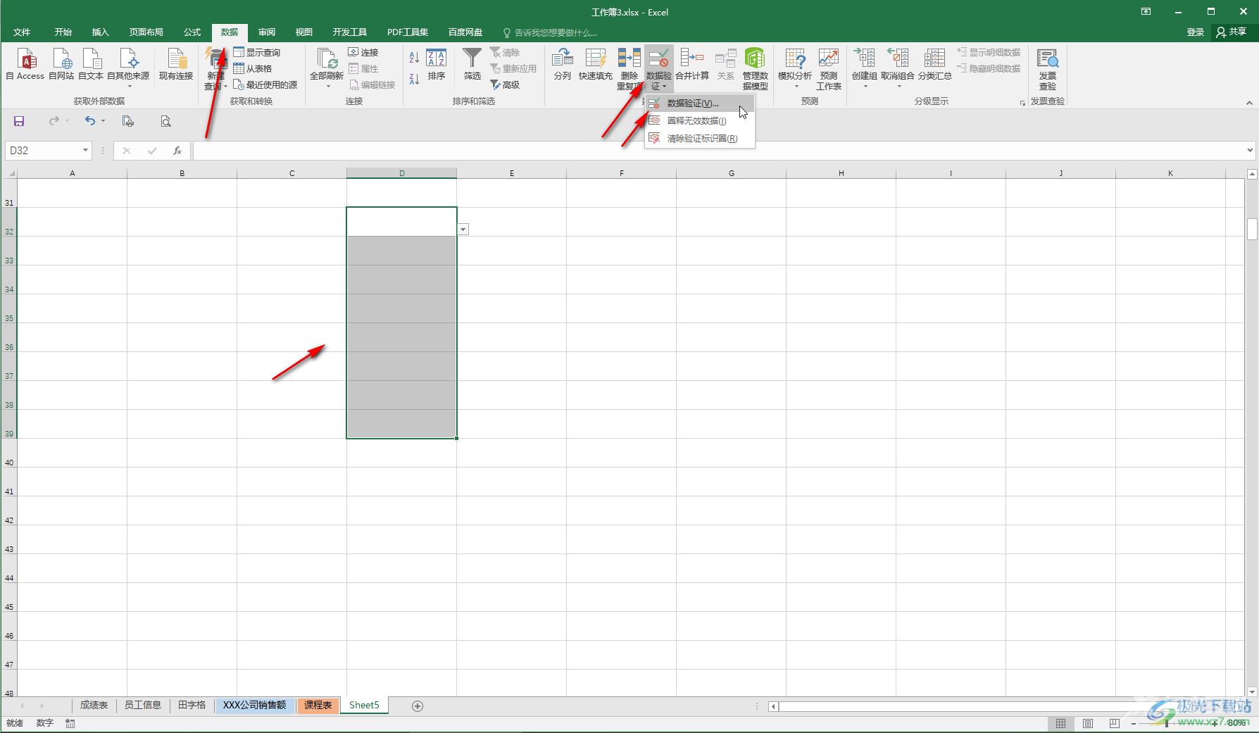Toggle the Filter (筛选) funnel
The image size is (1259, 733).
pyautogui.click(x=472, y=64)
